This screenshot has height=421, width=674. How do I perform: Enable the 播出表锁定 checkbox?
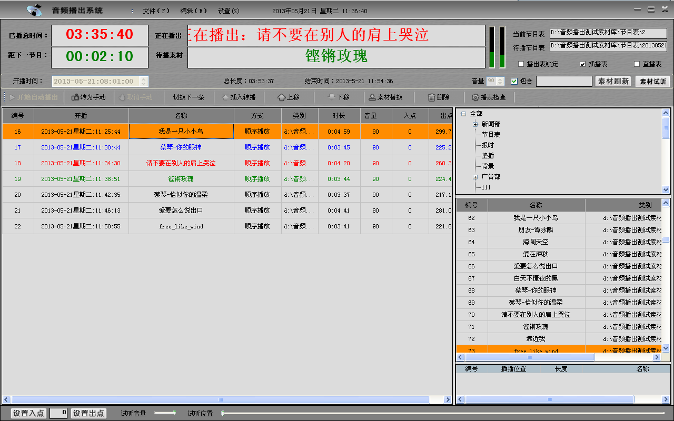521,64
